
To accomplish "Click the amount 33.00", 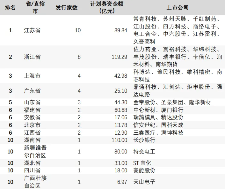I will pos(121,163).
